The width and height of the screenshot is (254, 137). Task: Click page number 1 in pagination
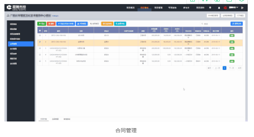pyautogui.click(x=224, y=68)
